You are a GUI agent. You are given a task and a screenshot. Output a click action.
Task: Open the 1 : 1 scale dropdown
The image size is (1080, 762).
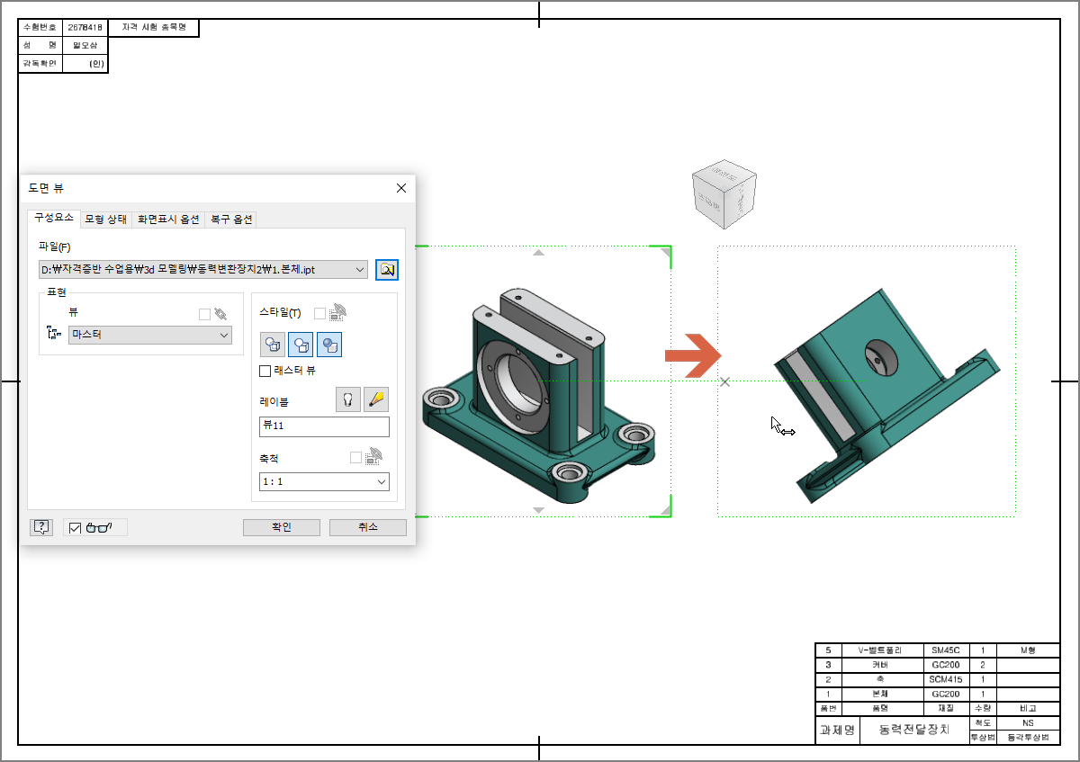[x=381, y=481]
